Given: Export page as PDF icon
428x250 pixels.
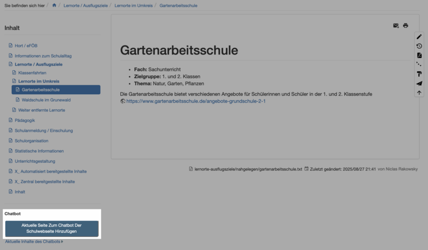Looking at the screenshot, I should 419,56.
